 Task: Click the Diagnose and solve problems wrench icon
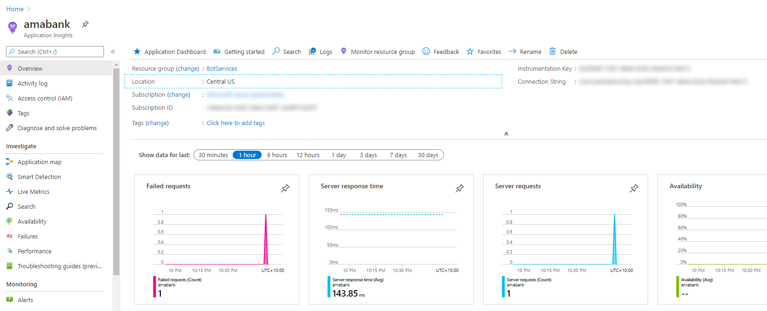pyautogui.click(x=9, y=127)
